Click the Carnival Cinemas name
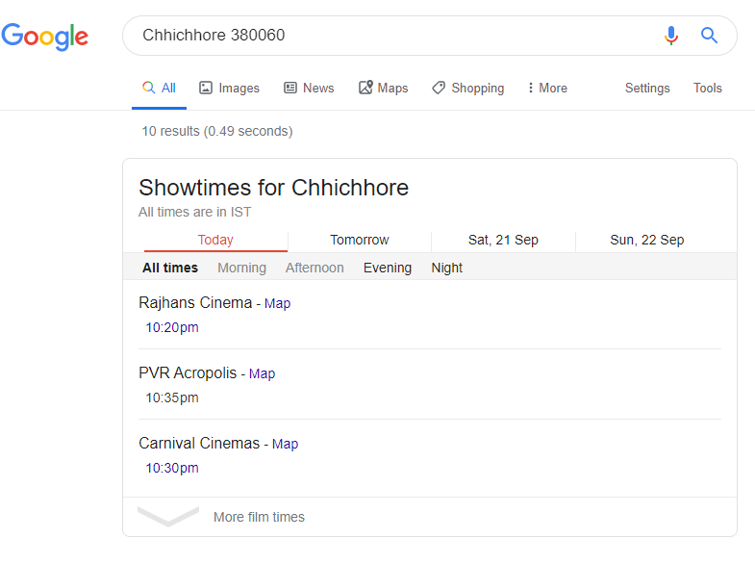 (199, 443)
